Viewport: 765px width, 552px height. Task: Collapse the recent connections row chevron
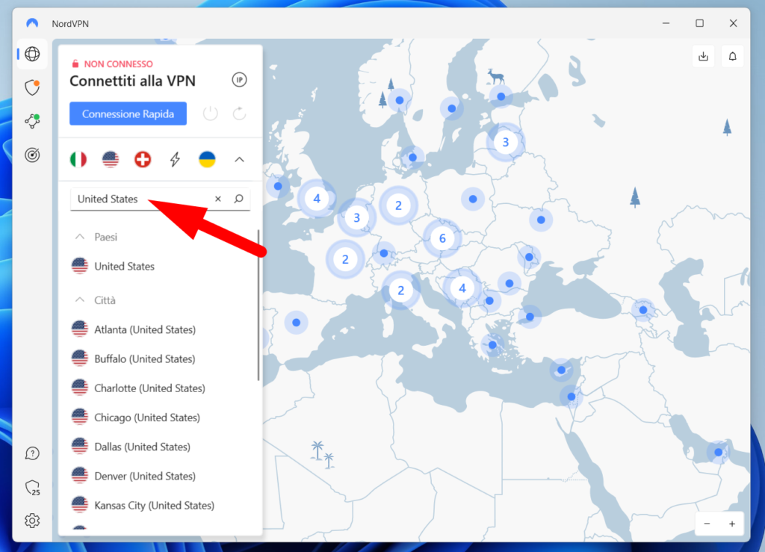pyautogui.click(x=239, y=159)
